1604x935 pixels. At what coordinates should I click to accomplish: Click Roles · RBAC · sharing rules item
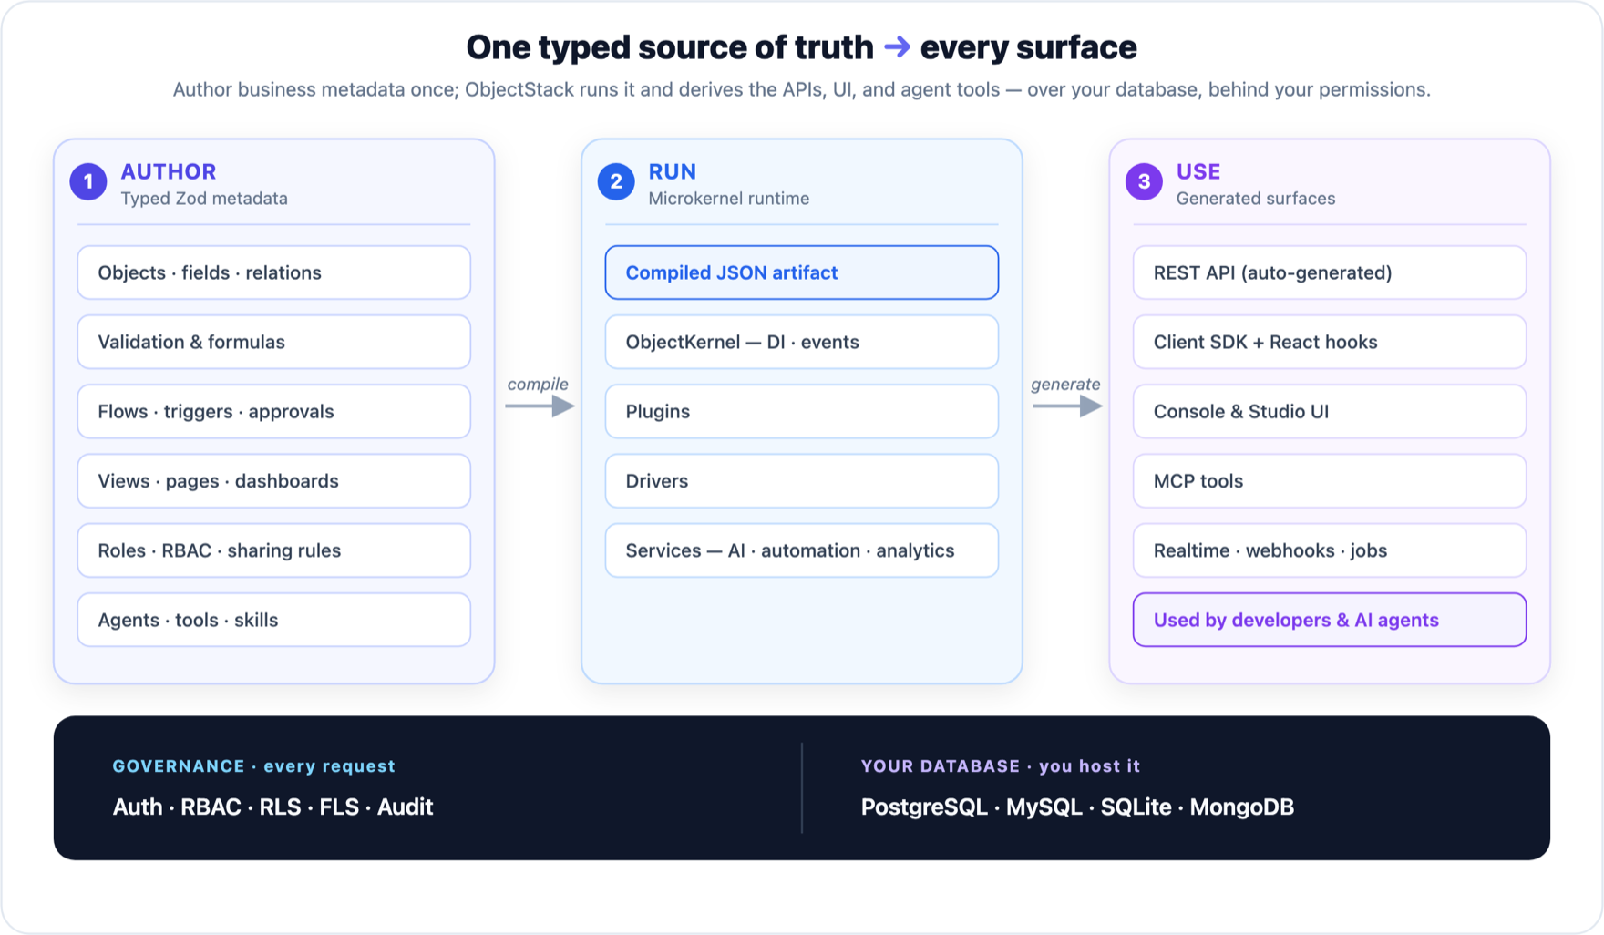[x=274, y=550]
